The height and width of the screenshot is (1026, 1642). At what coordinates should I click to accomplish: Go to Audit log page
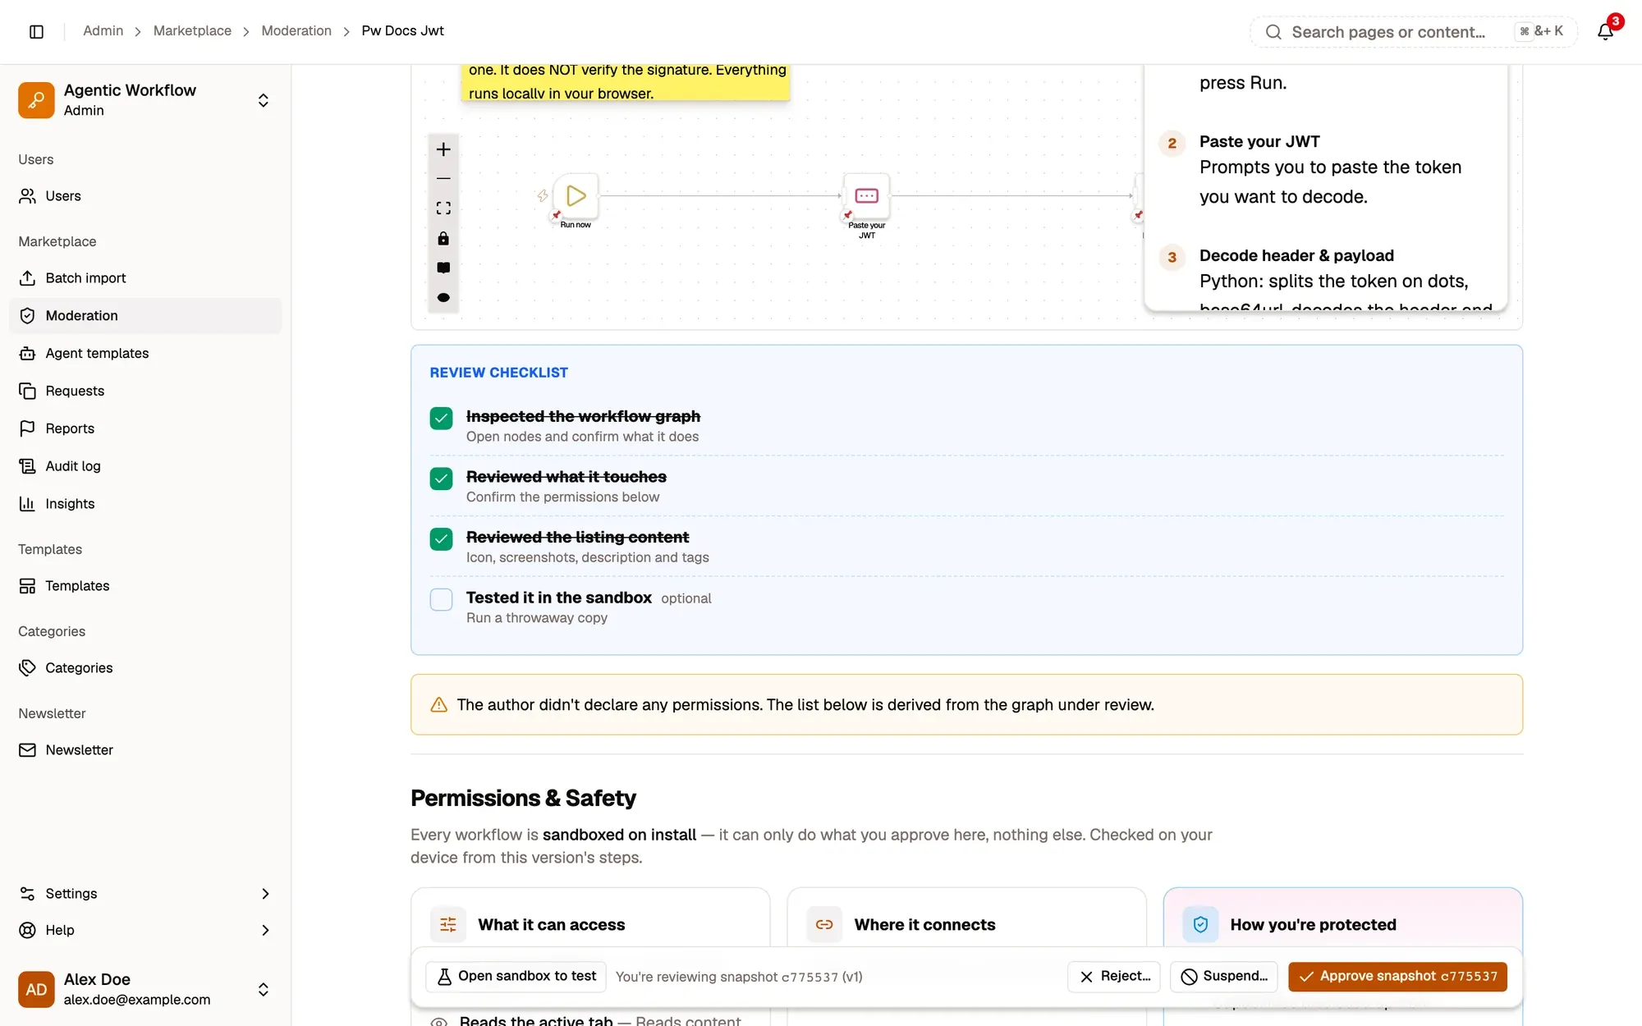point(145,466)
